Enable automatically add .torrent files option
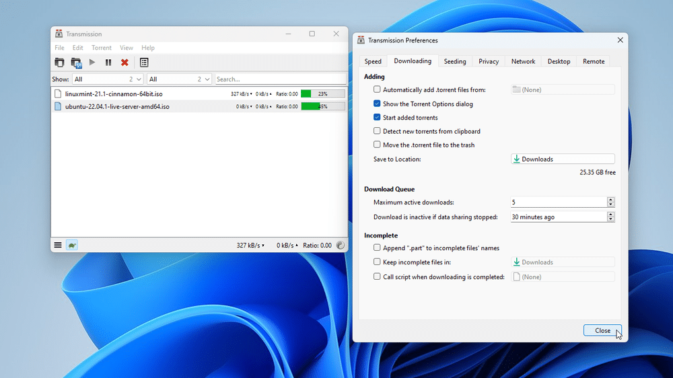The width and height of the screenshot is (673, 378). tap(377, 89)
